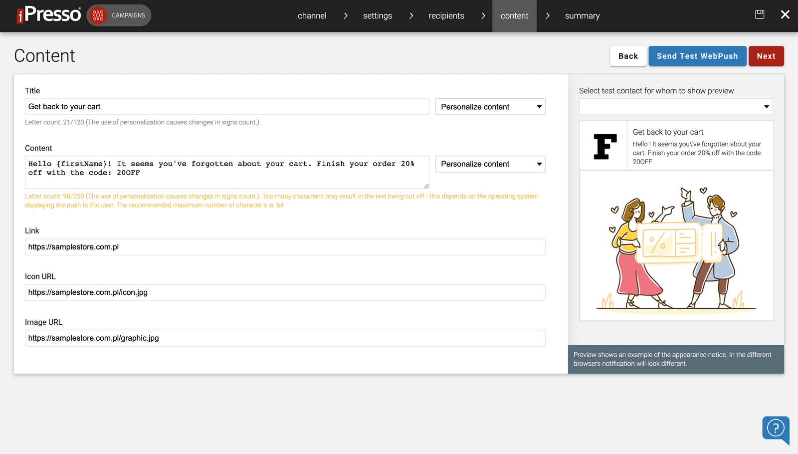Viewport: 798px width, 454px height.
Task: Click the F icon in the notification preview
Action: [x=603, y=145]
